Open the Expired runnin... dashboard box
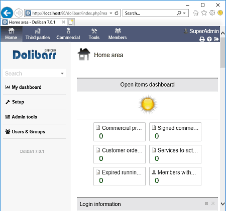This screenshot has width=226, height=211. (x=120, y=176)
